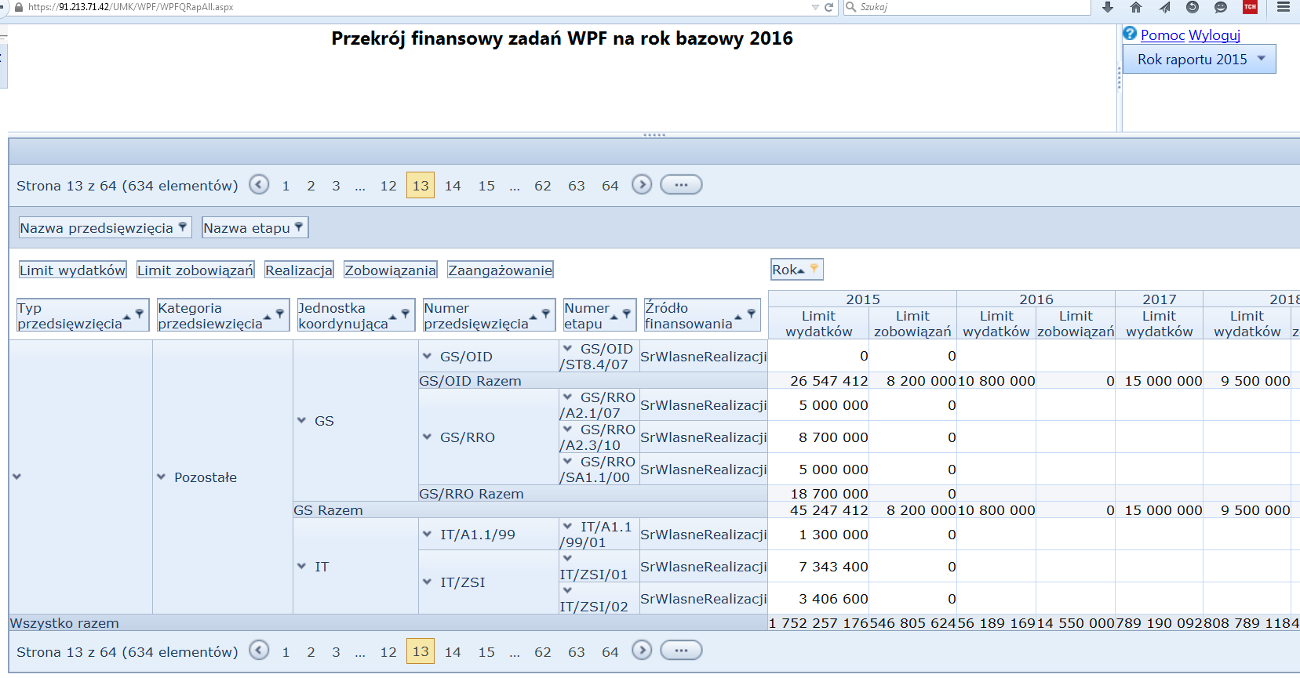Go to page 12 in bottom pager

[388, 651]
